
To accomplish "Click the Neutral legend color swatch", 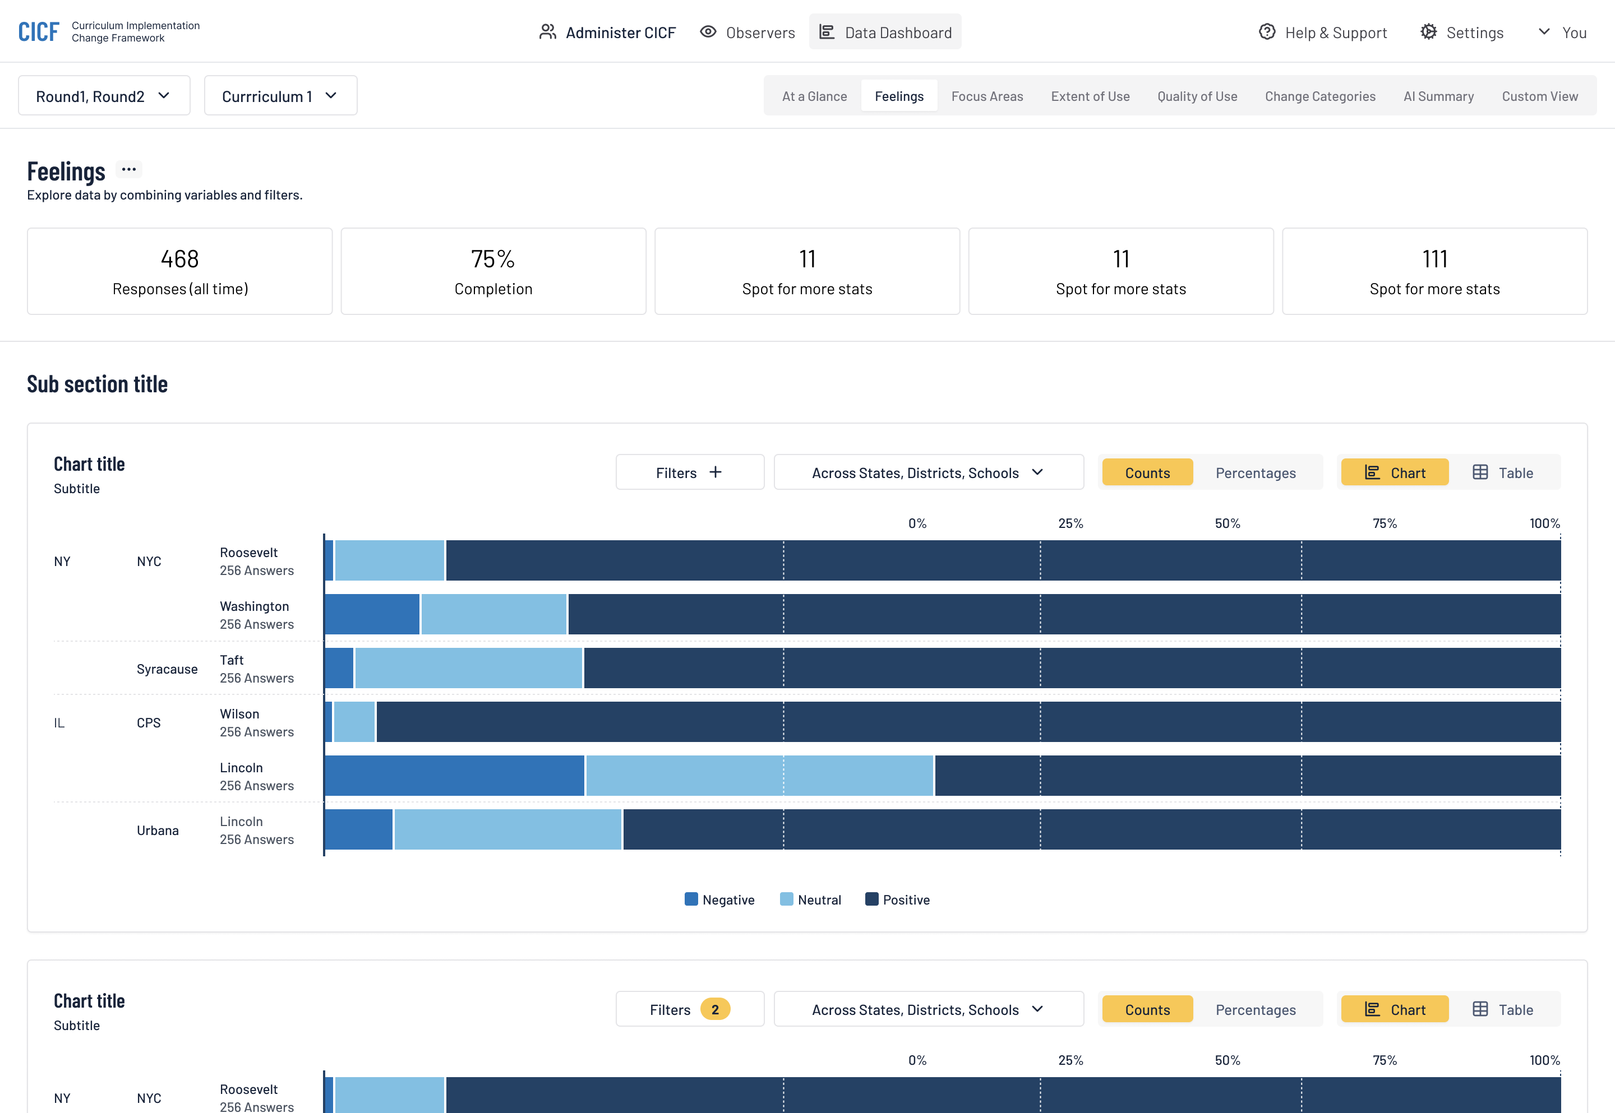I will click(786, 899).
